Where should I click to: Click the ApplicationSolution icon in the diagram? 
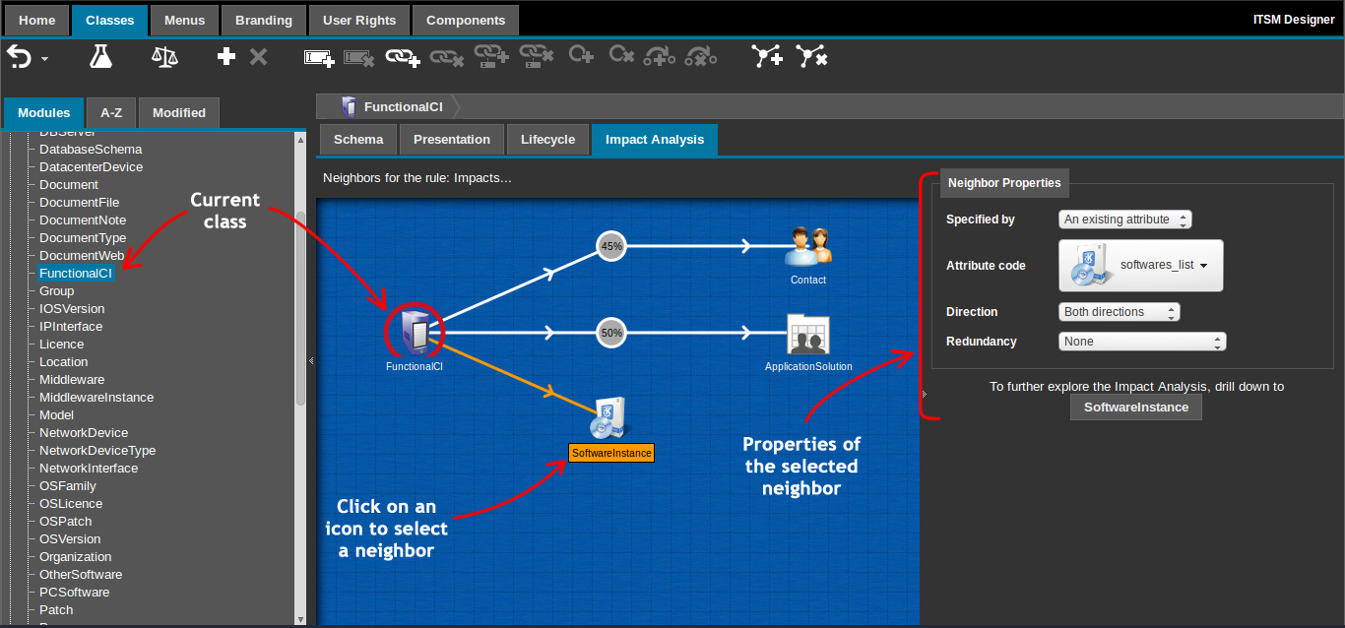point(807,333)
